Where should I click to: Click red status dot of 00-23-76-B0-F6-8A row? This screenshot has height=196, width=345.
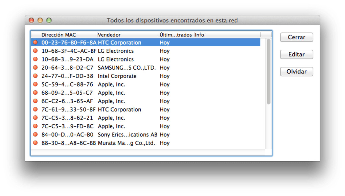pyautogui.click(x=36, y=42)
